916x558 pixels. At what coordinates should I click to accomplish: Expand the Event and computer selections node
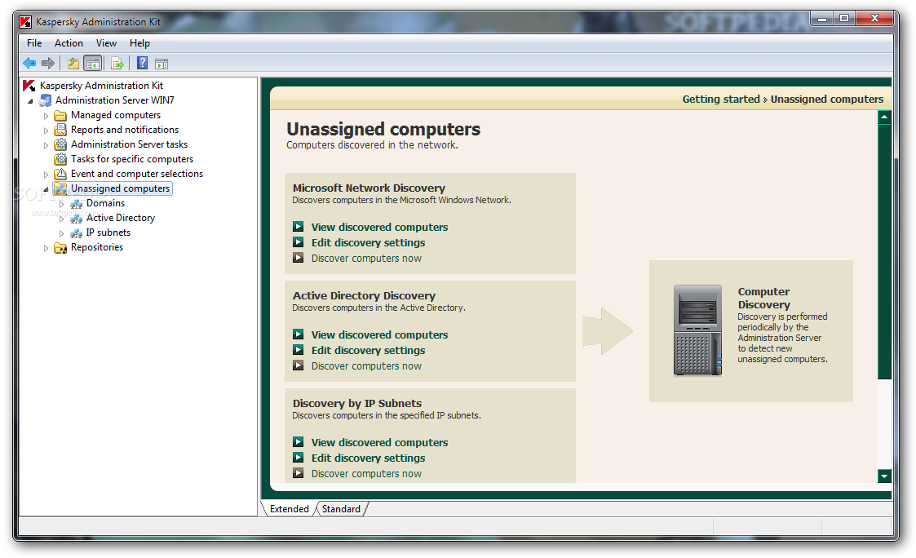click(x=46, y=174)
